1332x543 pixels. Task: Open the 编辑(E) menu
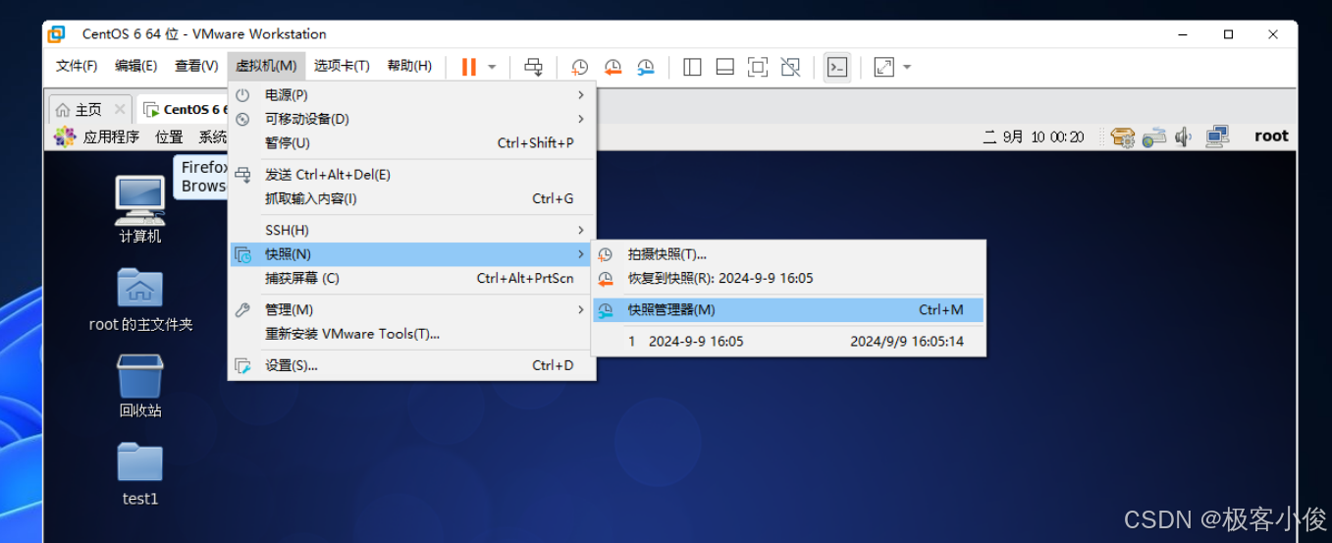(x=135, y=66)
